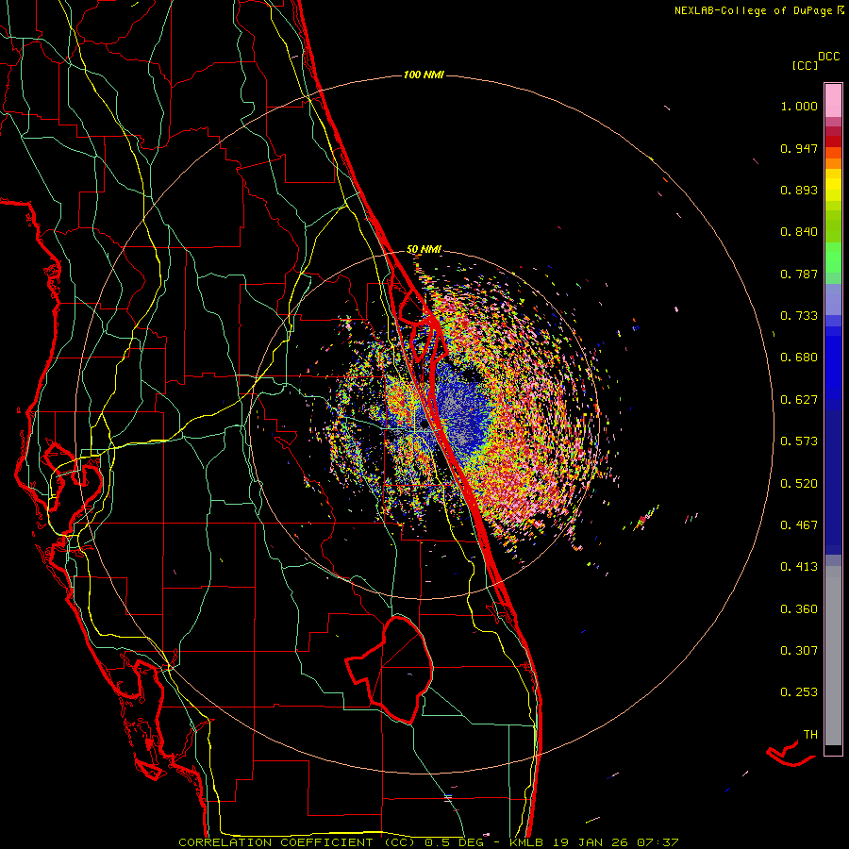Click the KMLB station identifier in caption
849x849 pixels.
[526, 842]
